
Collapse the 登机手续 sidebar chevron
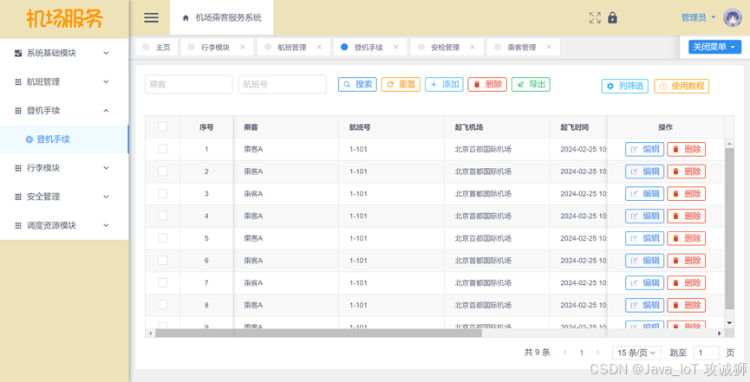[106, 110]
